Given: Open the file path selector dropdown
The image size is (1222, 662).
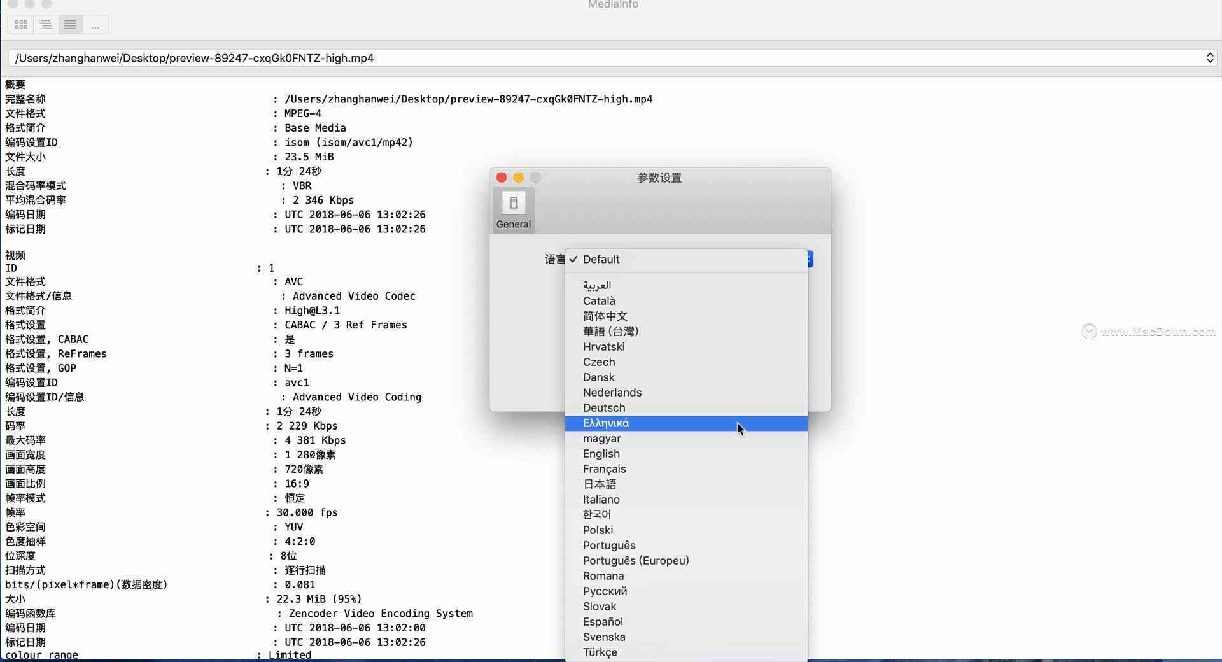Looking at the screenshot, I should coord(612,58).
